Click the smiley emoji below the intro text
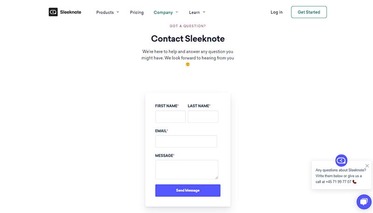This screenshot has height=213, width=373. pos(188,64)
